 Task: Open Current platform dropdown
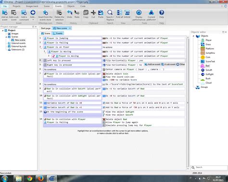coord(151,15)
